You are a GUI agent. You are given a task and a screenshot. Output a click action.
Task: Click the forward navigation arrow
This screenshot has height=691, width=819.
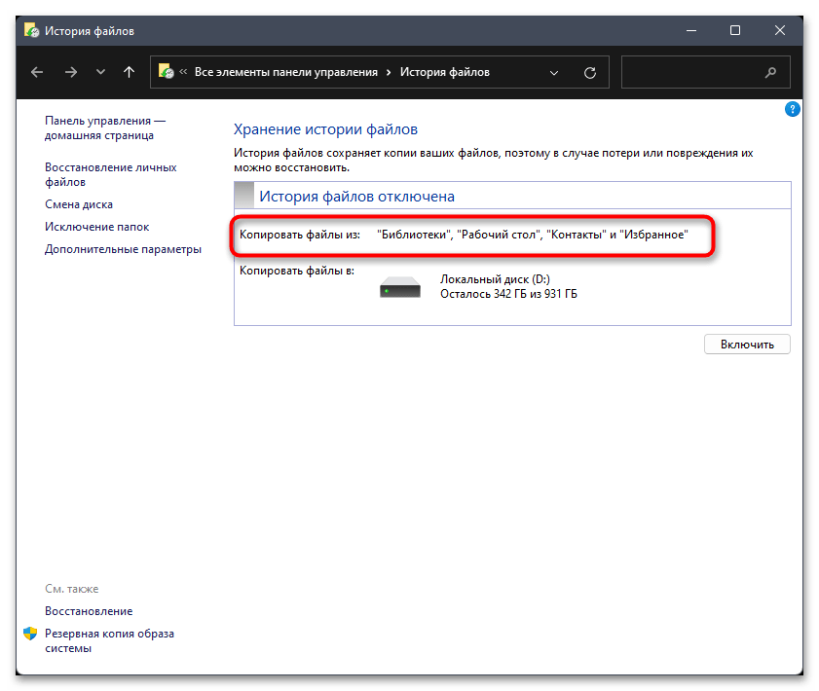click(70, 72)
